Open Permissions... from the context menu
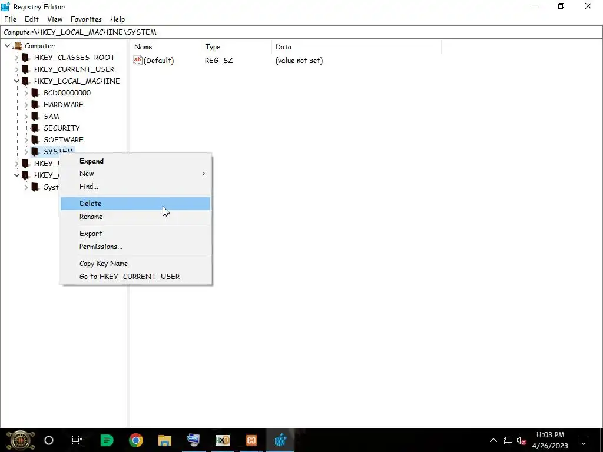This screenshot has width=603, height=452. coord(135,247)
